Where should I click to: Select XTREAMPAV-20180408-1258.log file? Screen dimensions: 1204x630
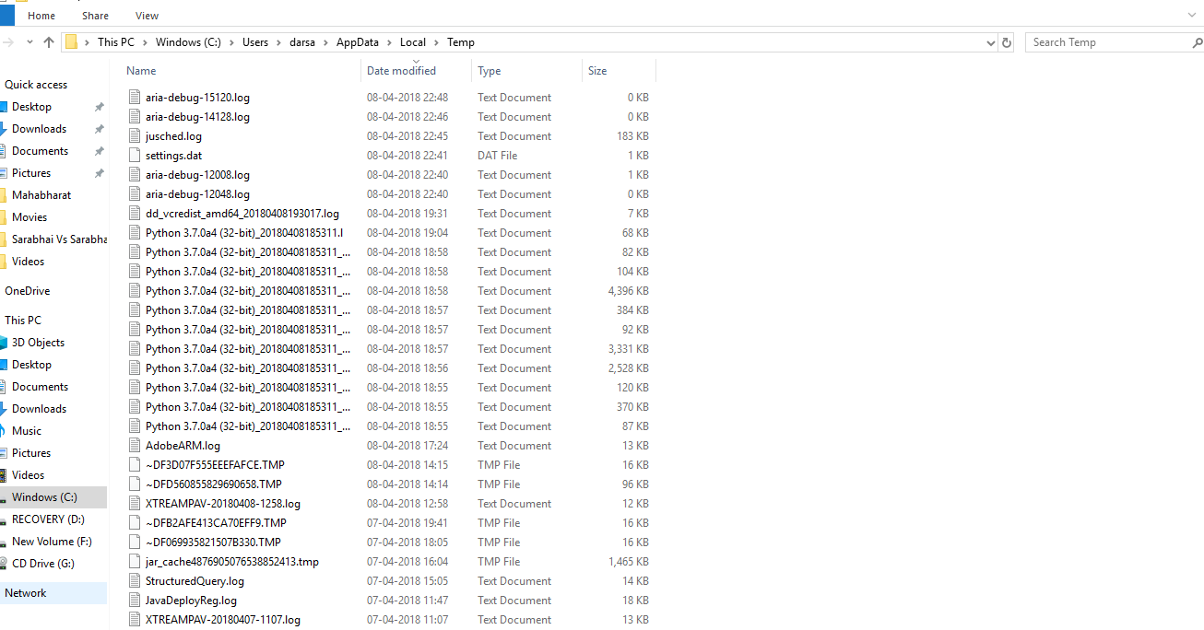223,504
